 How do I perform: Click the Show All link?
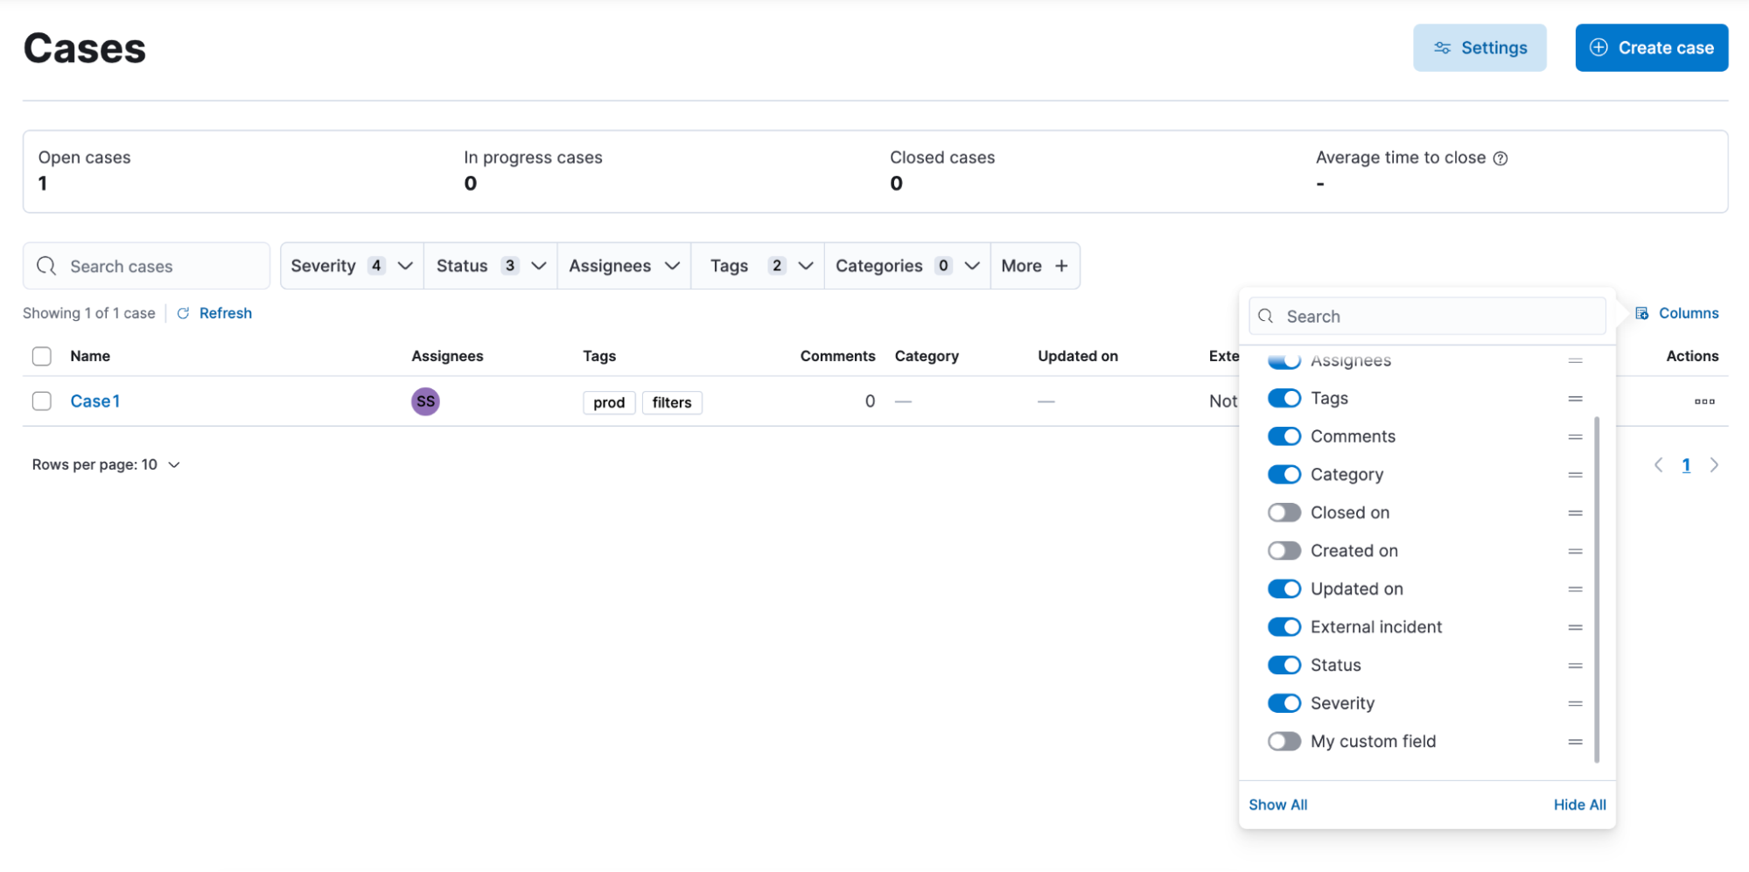tap(1277, 805)
